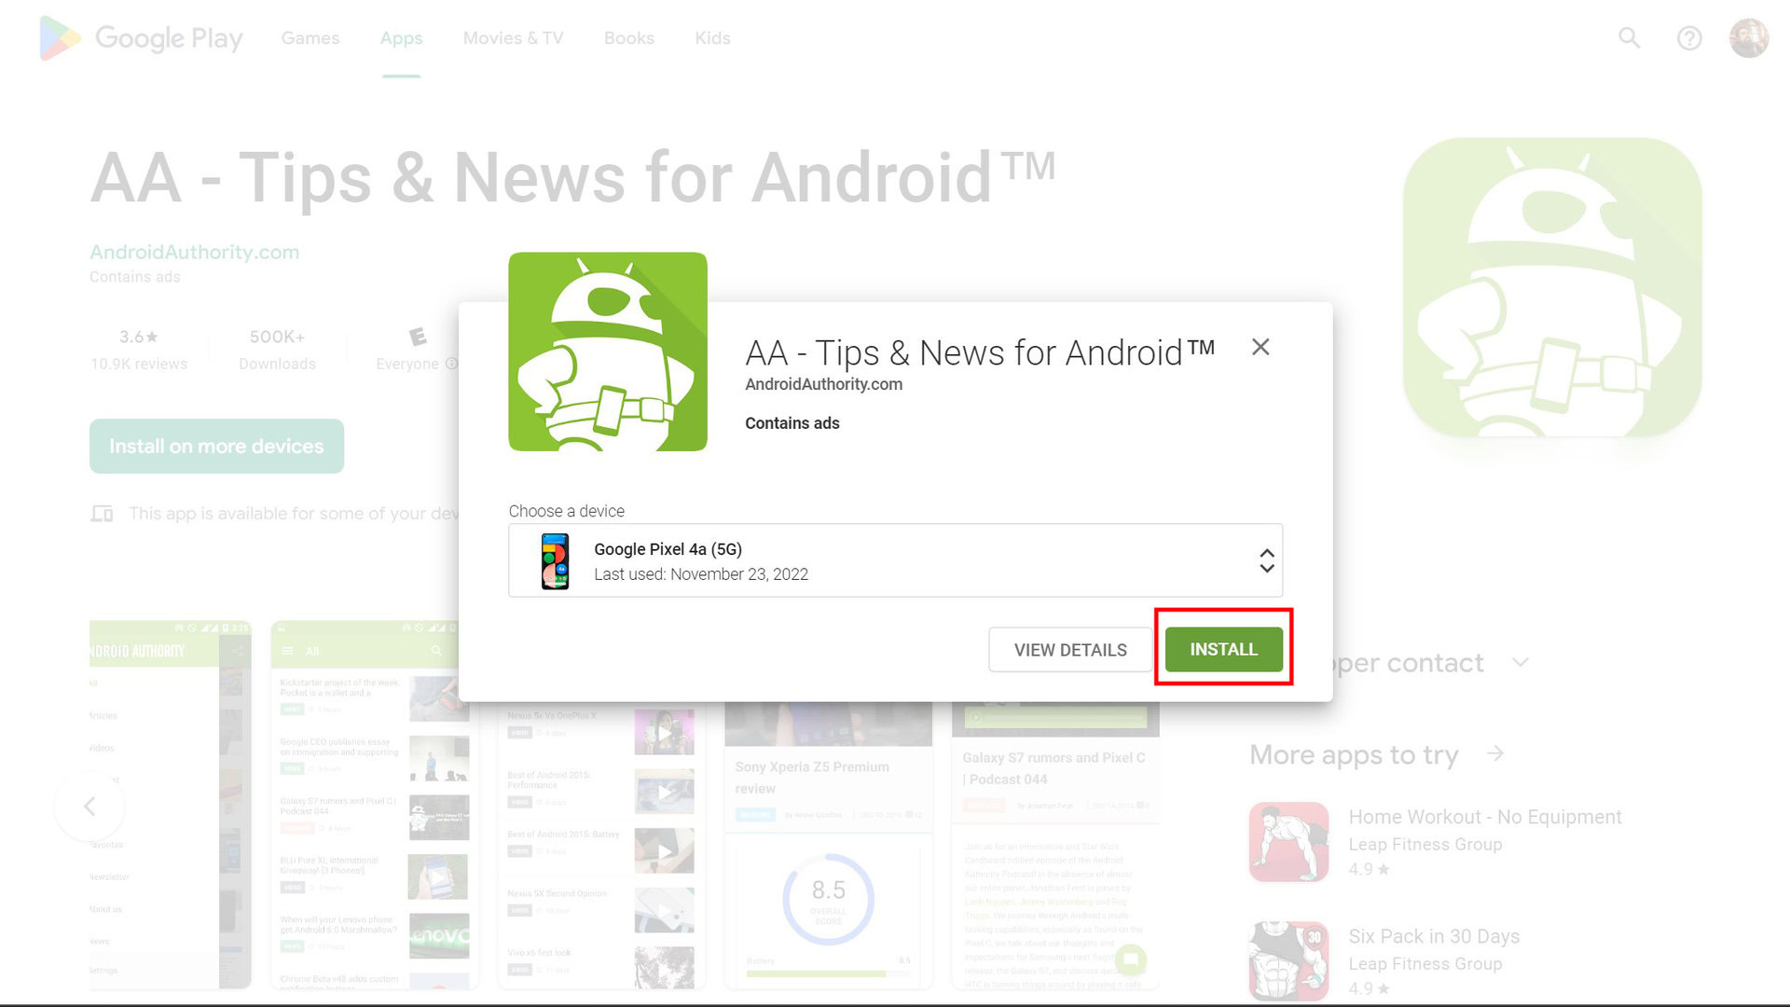Expand the device selector dropdown

coord(1265,560)
